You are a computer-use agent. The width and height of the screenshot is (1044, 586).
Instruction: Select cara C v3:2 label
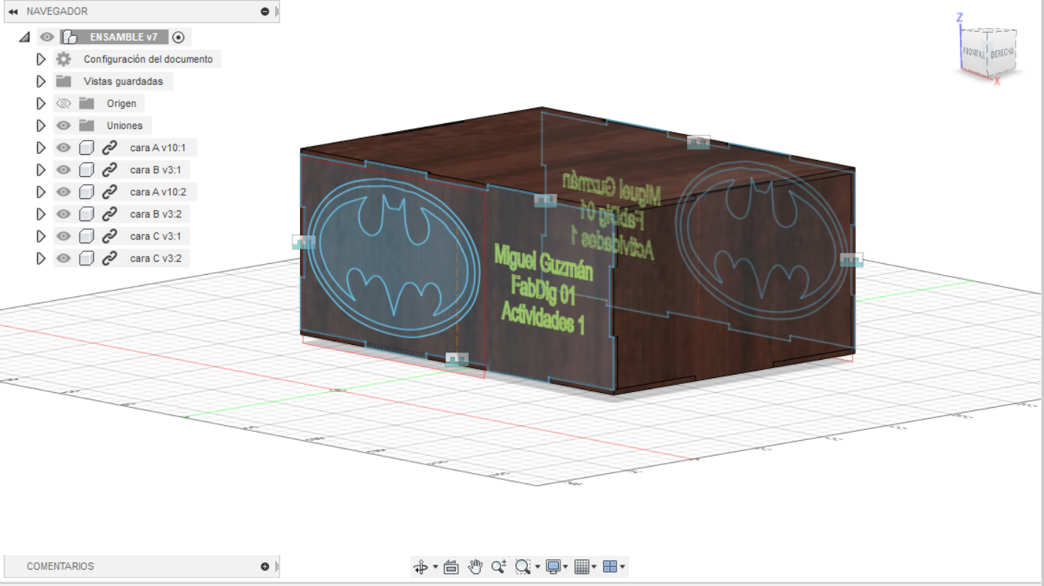point(156,258)
